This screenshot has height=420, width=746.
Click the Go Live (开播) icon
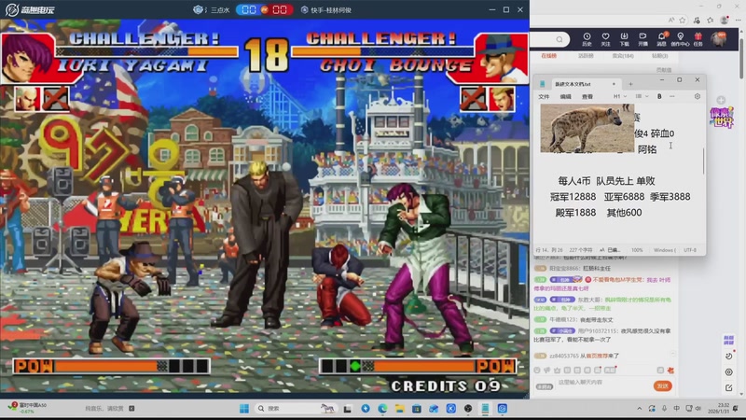point(642,39)
